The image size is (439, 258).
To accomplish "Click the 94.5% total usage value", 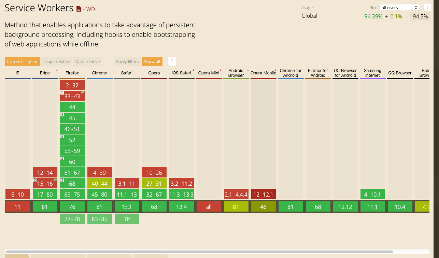I will pos(420,16).
